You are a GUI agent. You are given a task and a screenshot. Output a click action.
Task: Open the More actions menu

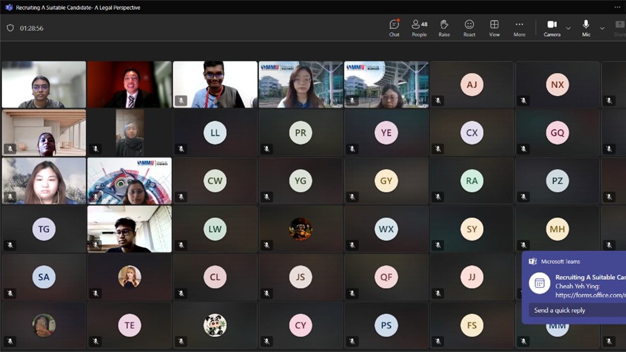[519, 28]
